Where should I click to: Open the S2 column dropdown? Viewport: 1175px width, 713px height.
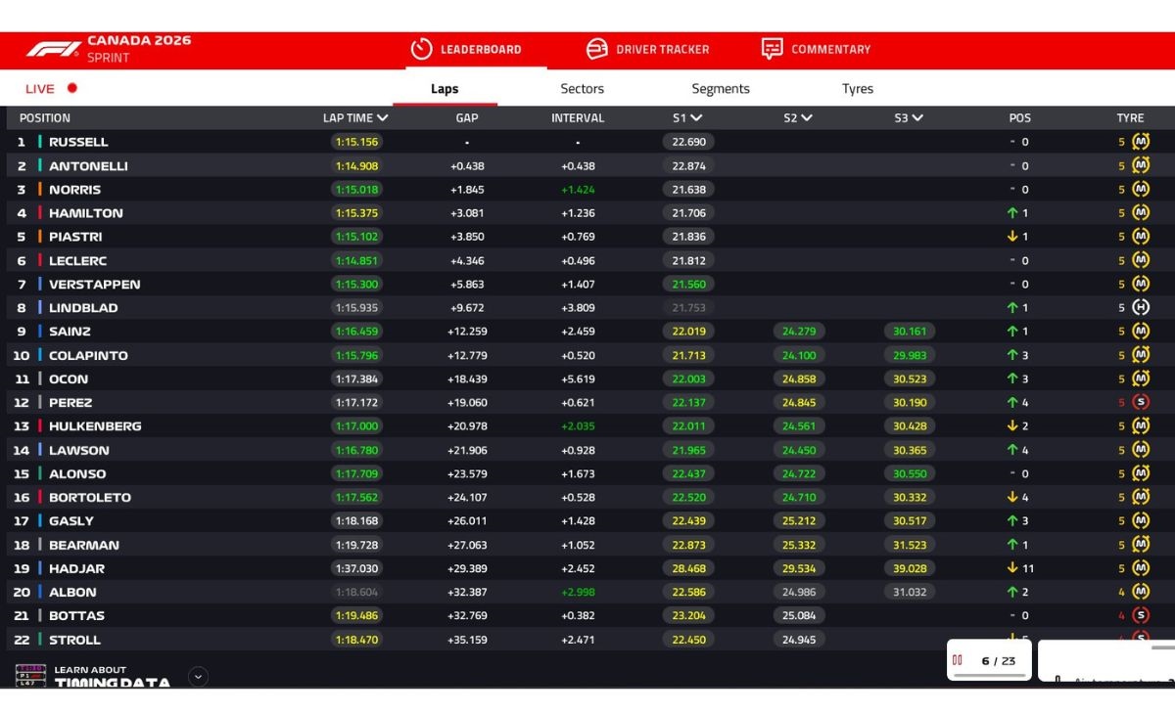pos(807,117)
